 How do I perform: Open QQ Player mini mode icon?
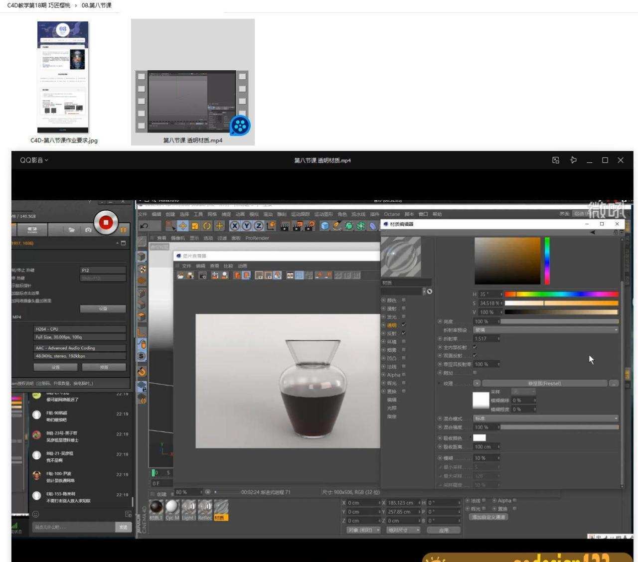[x=556, y=160]
